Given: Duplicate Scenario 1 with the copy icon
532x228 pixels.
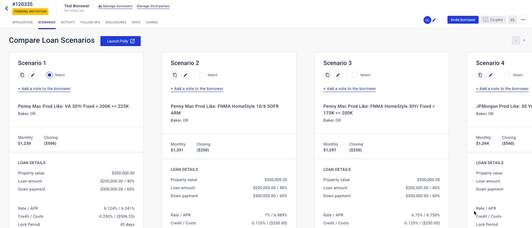Looking at the screenshot, I should tap(22, 75).
